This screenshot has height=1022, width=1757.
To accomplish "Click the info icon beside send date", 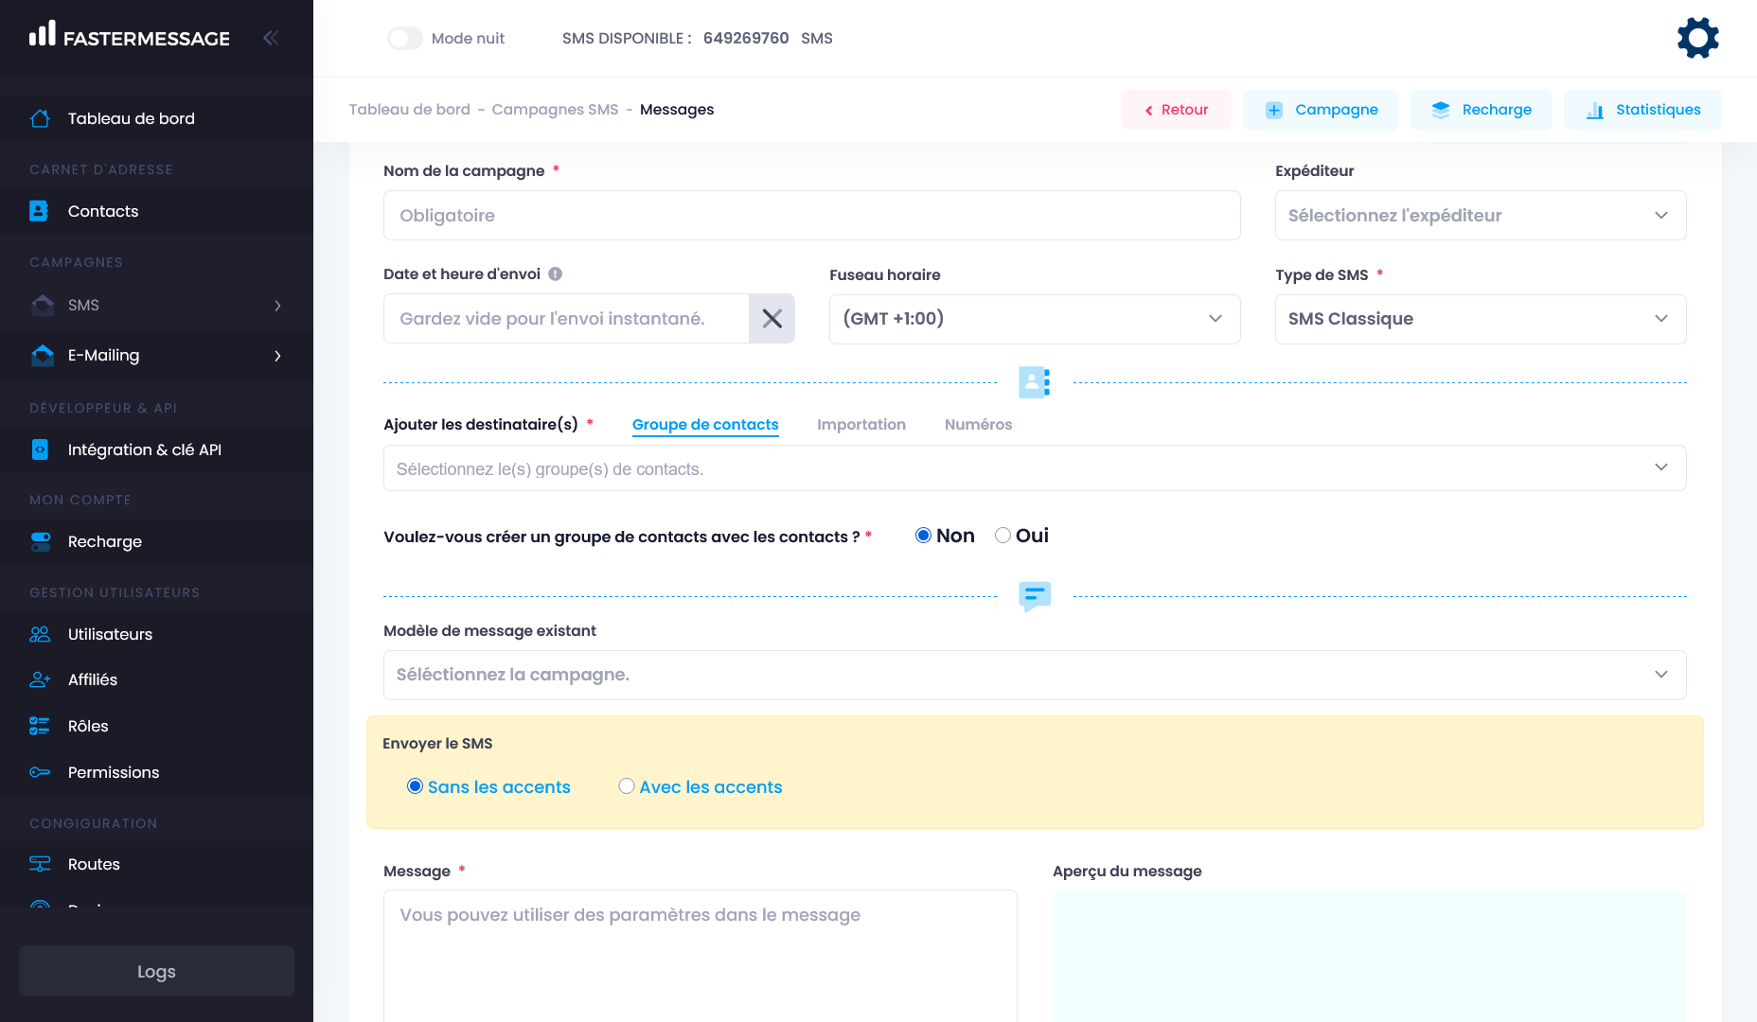I will pyautogui.click(x=556, y=274).
